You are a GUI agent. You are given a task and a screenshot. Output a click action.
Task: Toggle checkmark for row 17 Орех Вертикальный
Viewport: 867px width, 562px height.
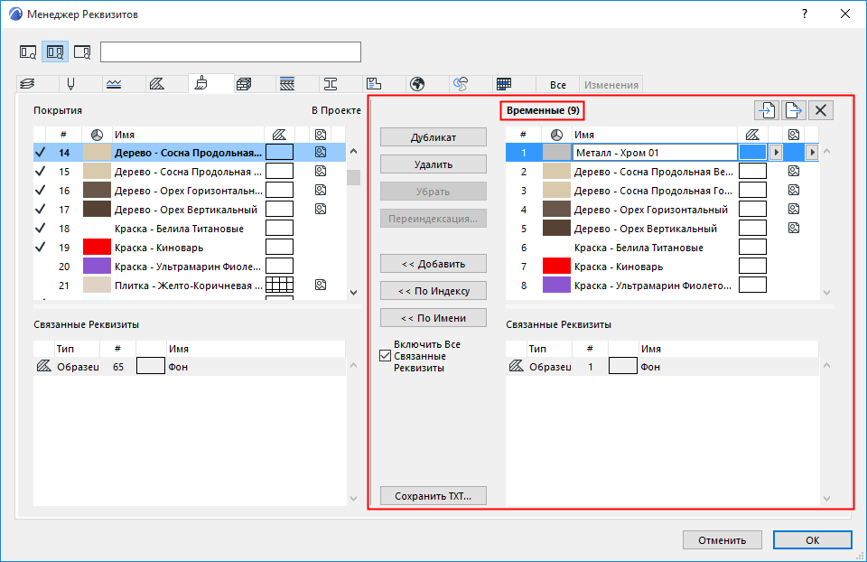click(41, 209)
